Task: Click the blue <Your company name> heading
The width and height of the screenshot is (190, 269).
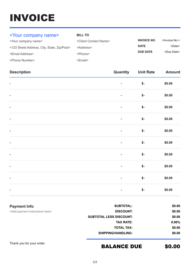Action: tap(34, 35)
